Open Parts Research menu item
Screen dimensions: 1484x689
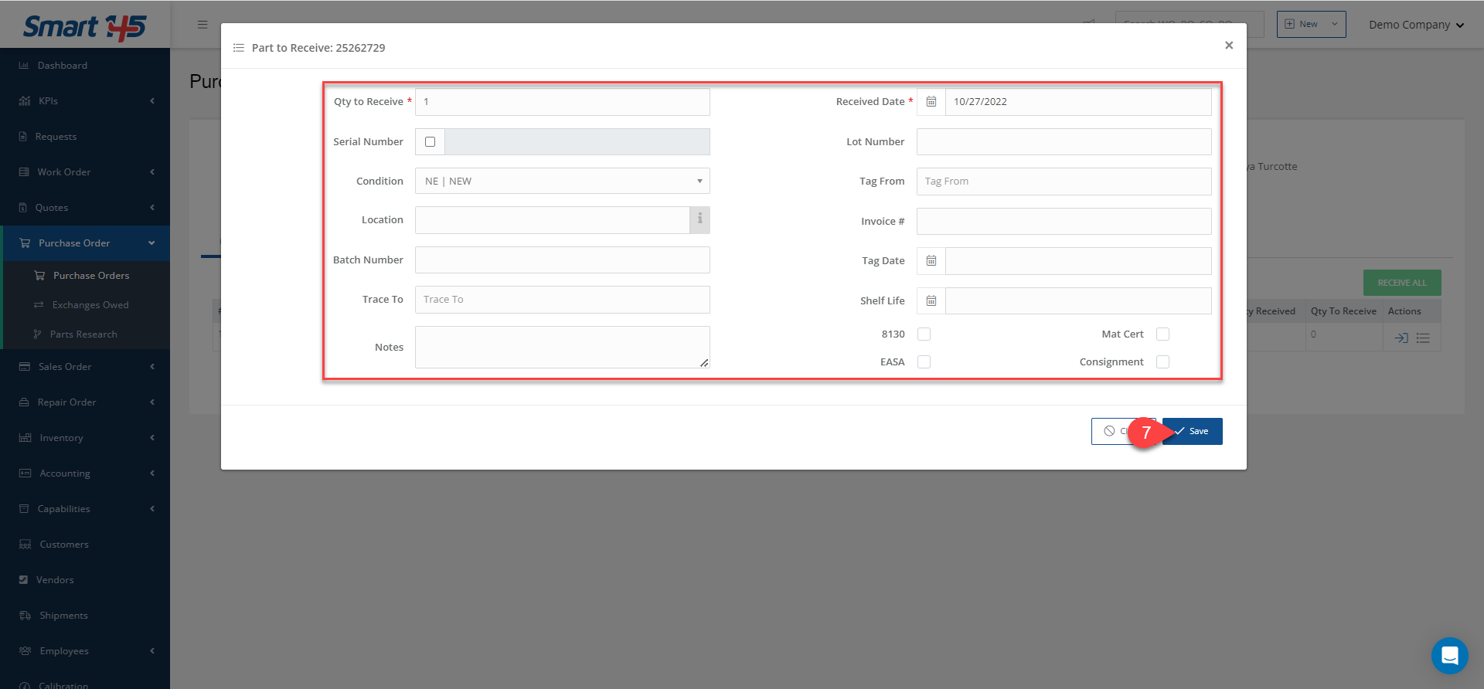[87, 334]
